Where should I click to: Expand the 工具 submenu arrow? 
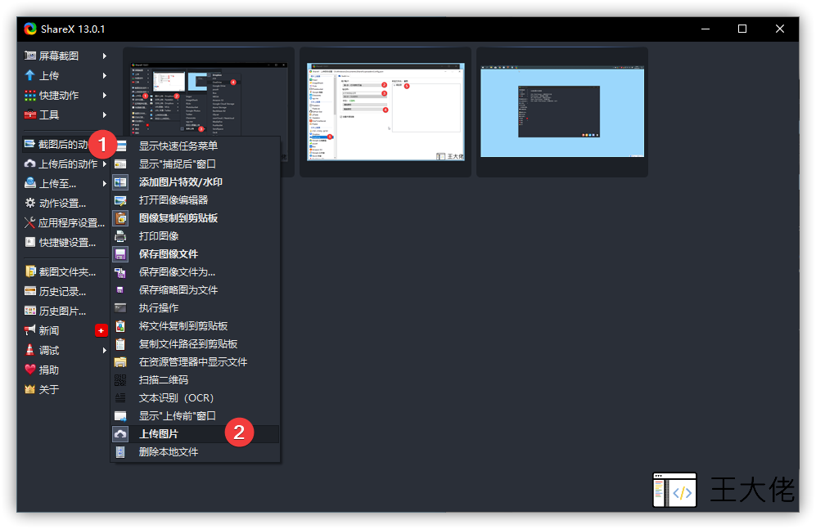pyautogui.click(x=105, y=114)
